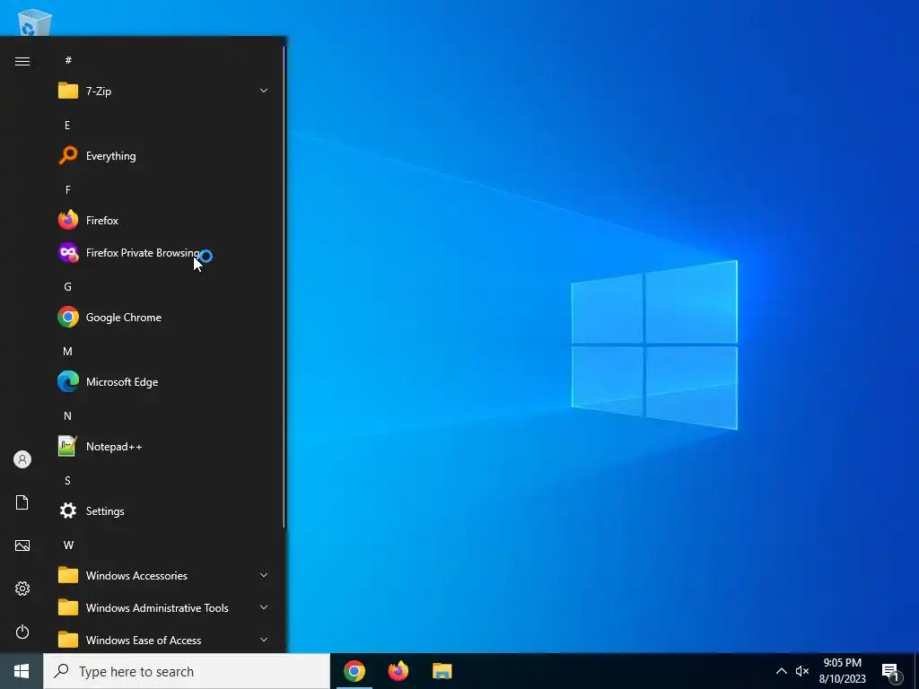Click the 'W' letter header
Viewport: 919px width, 689px height.
[68, 545]
